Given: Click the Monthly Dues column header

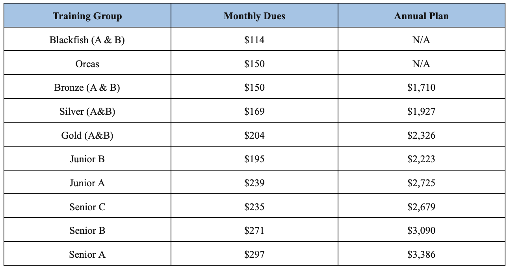Looking at the screenshot, I should (x=254, y=16).
